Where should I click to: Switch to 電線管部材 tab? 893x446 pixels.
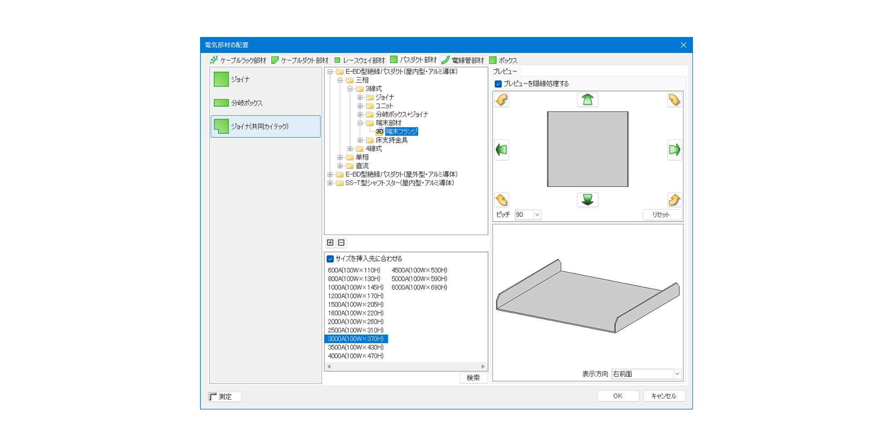tap(463, 60)
